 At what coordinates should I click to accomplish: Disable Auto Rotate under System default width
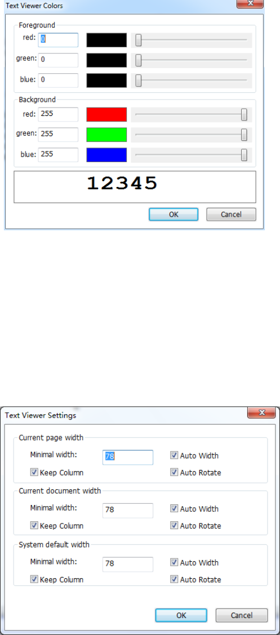click(x=174, y=579)
